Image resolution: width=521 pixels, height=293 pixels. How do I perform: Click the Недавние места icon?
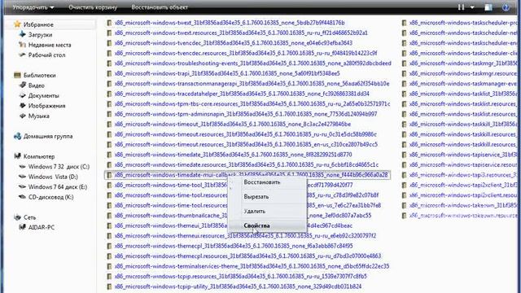click(x=22, y=45)
